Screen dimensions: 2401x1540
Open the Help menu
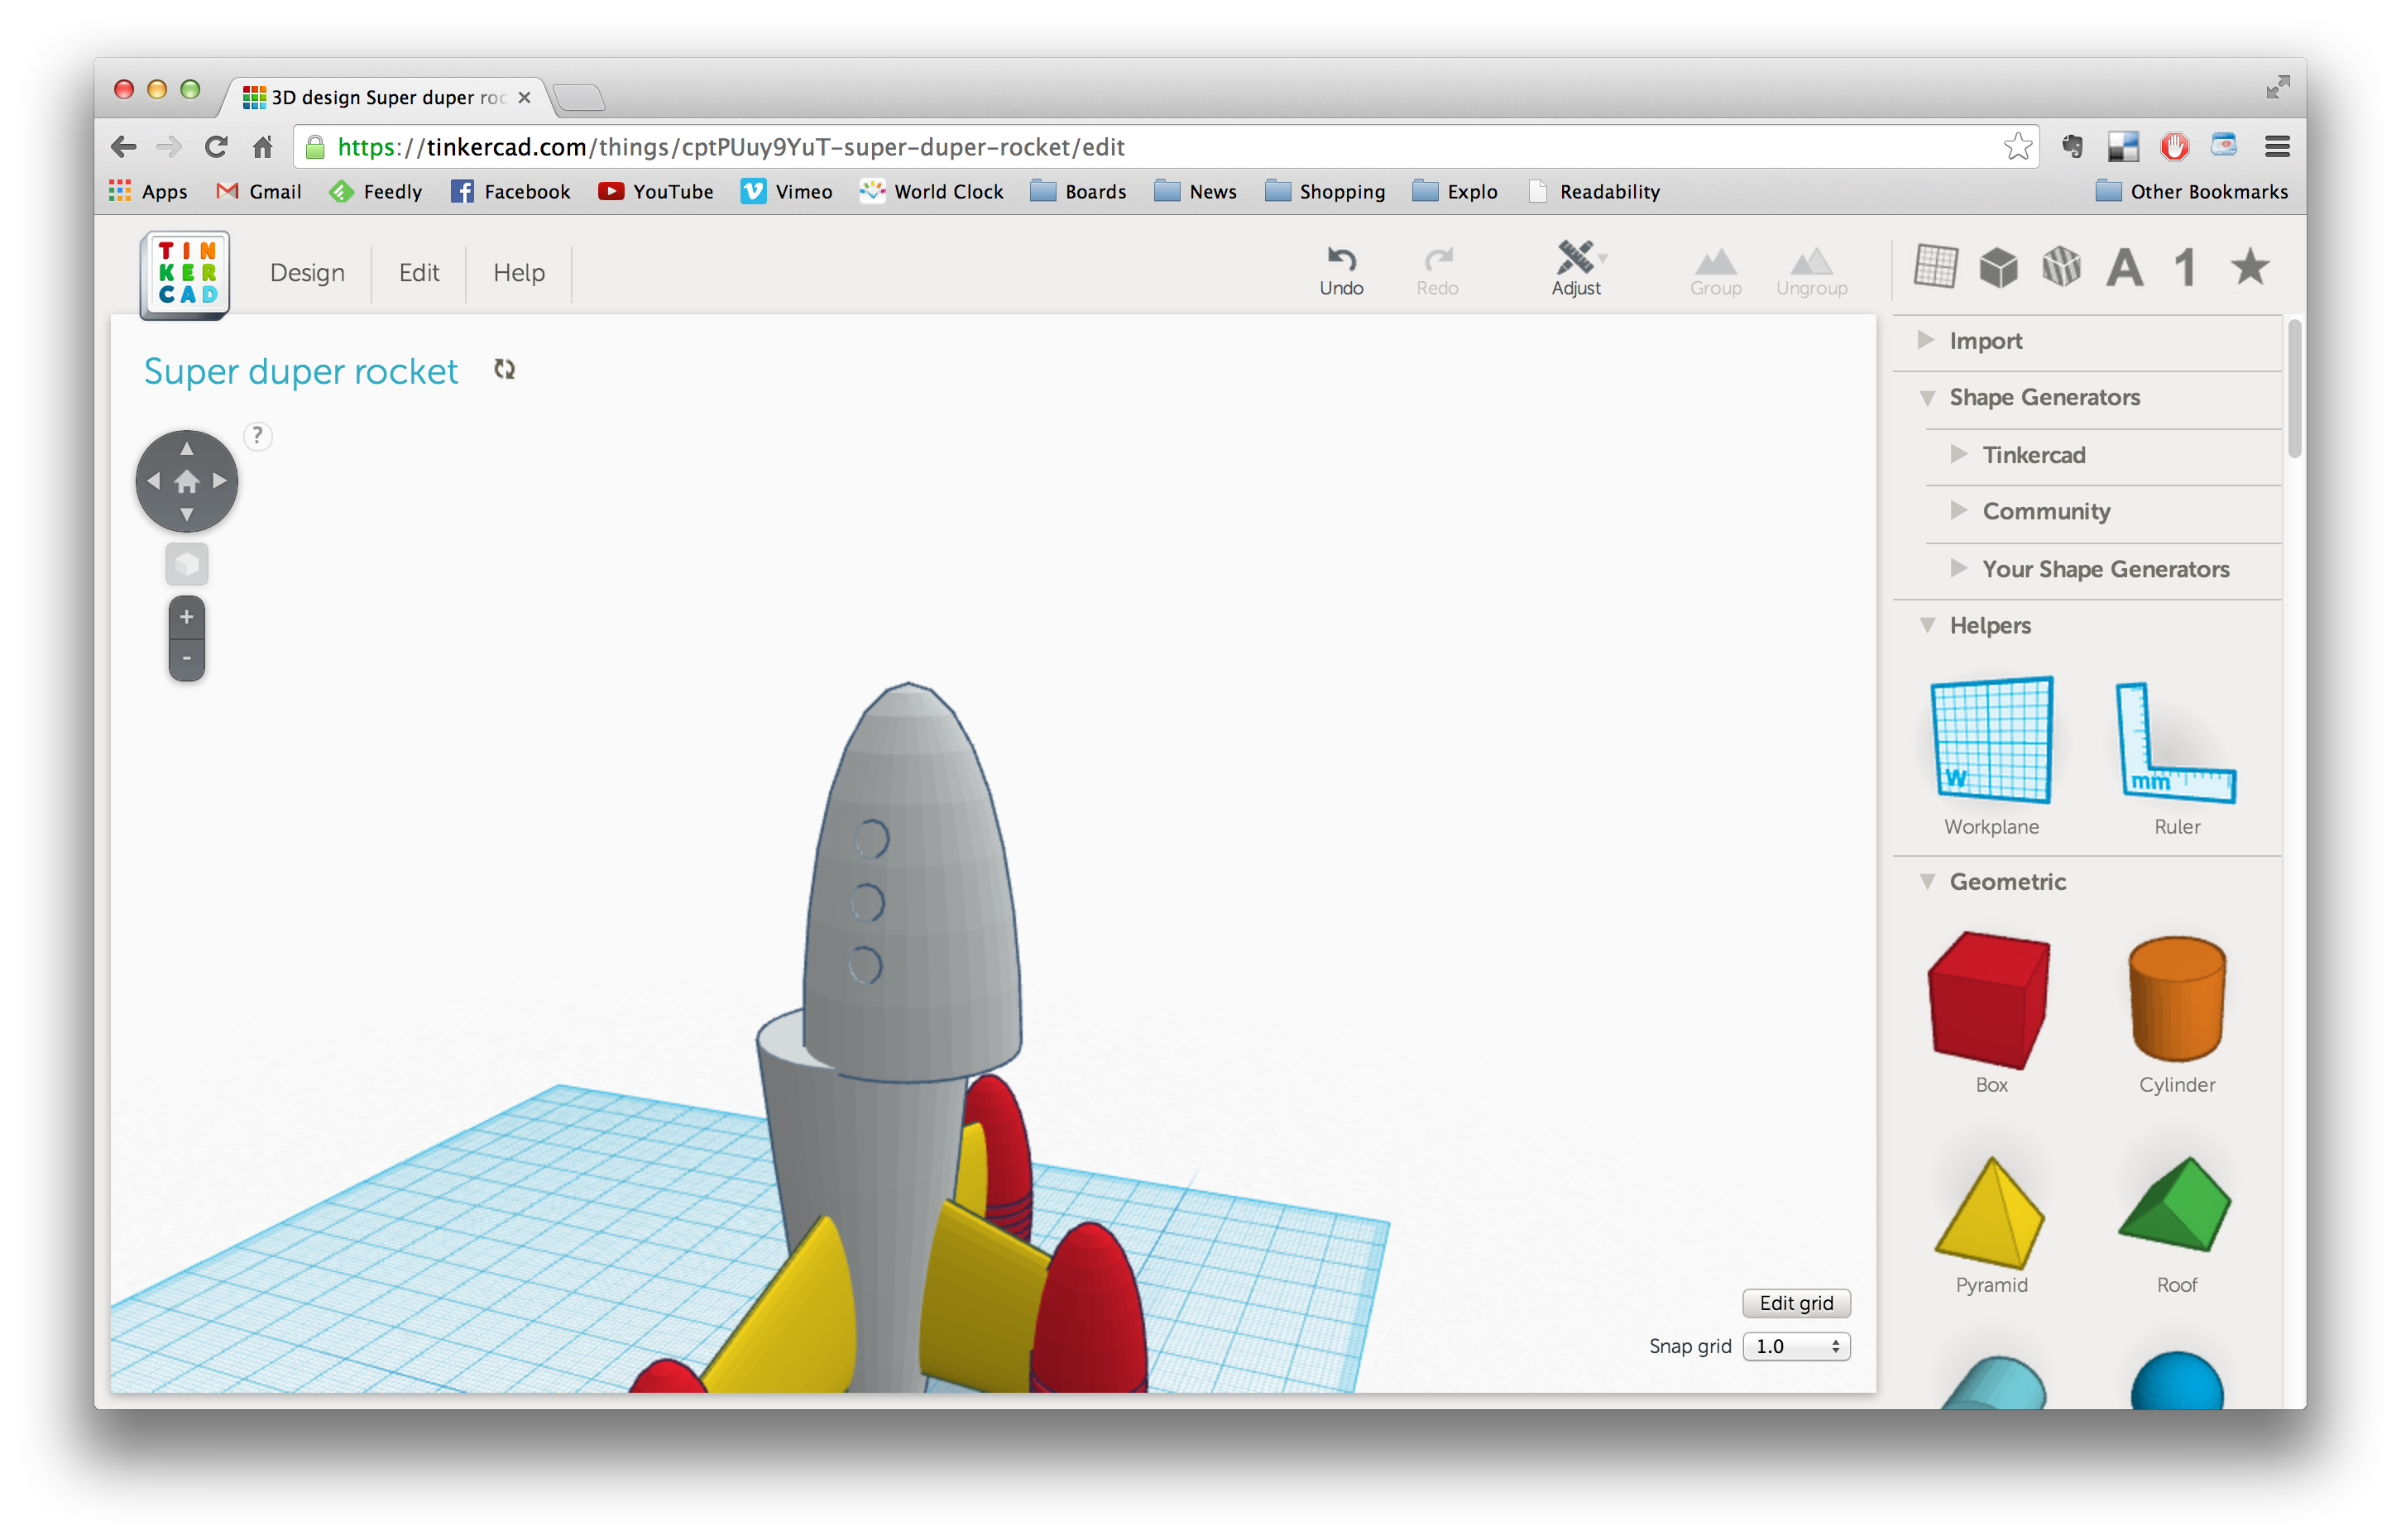pyautogui.click(x=518, y=272)
